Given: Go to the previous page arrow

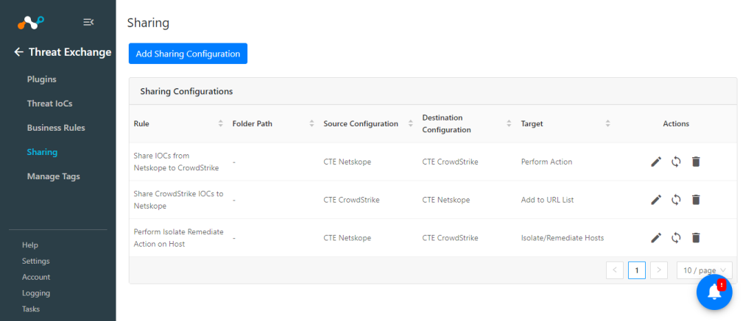Looking at the screenshot, I should 615,270.
